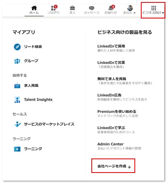Open グループ label
Screen dimensions: 167x183
pyautogui.click(x=31, y=61)
